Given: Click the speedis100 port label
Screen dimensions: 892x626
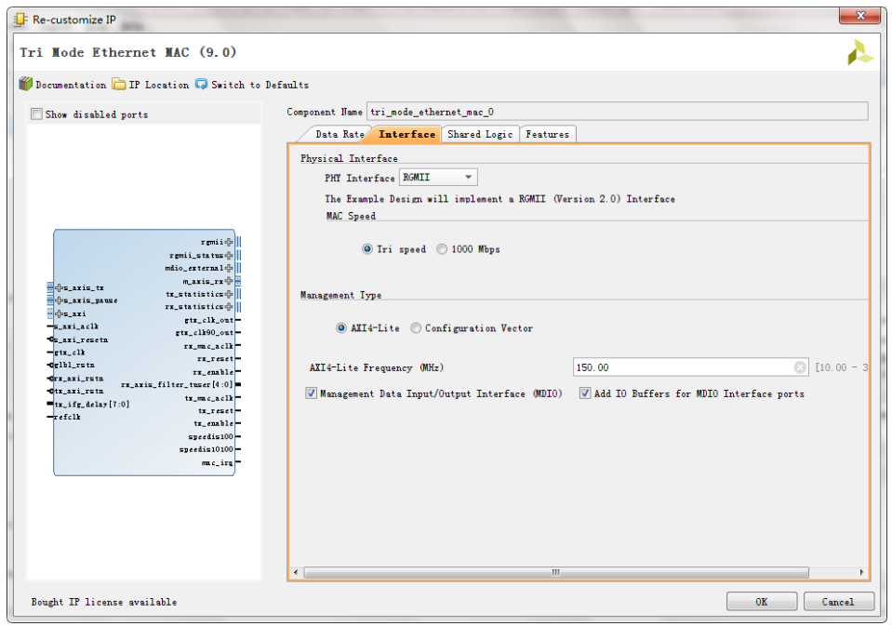Looking at the screenshot, I should pyautogui.click(x=210, y=436).
